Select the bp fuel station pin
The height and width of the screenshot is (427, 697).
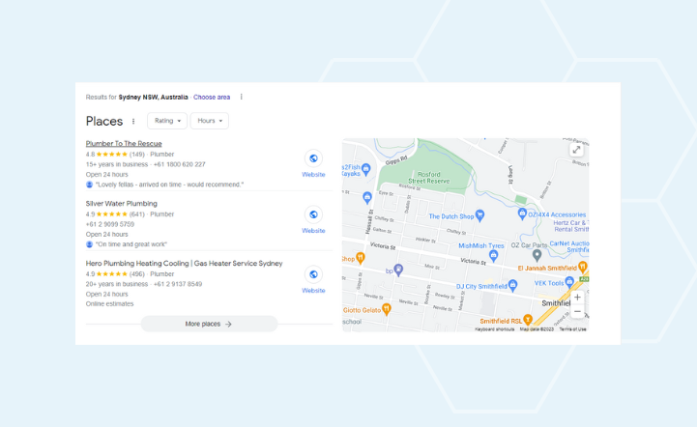pos(398,270)
